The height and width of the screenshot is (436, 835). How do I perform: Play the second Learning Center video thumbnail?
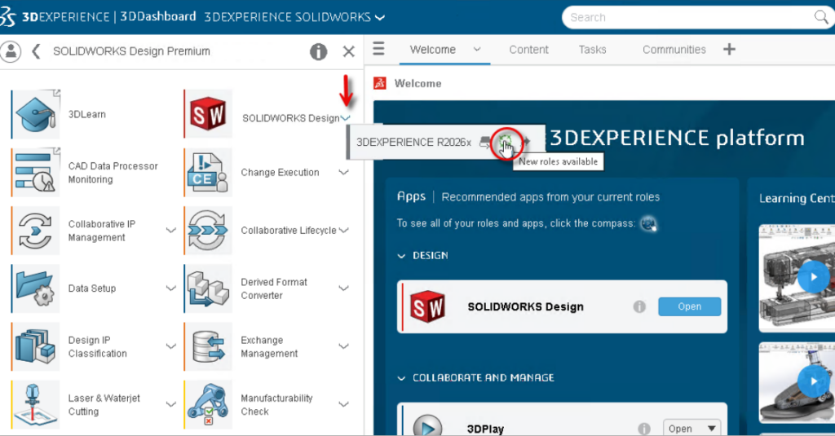[x=813, y=381]
